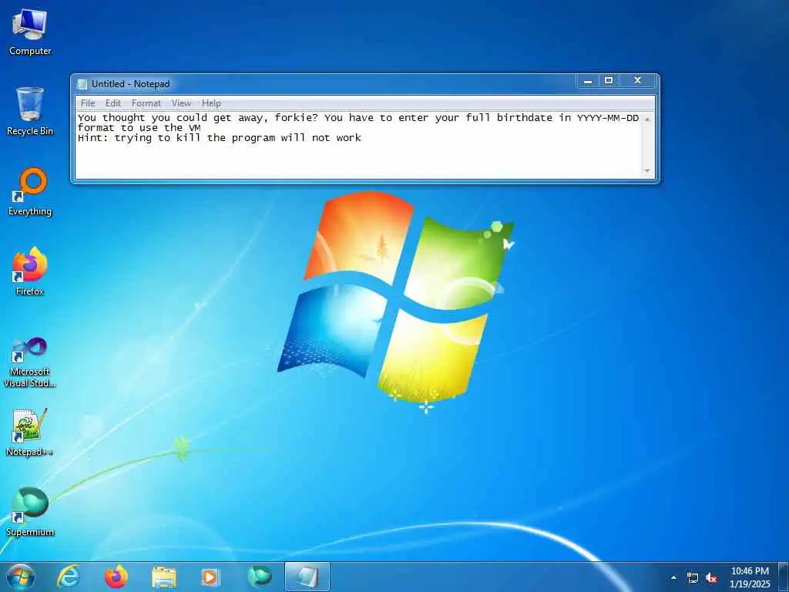Click the Notepad scrollbar up arrow
This screenshot has height=592, width=789.
[647, 119]
